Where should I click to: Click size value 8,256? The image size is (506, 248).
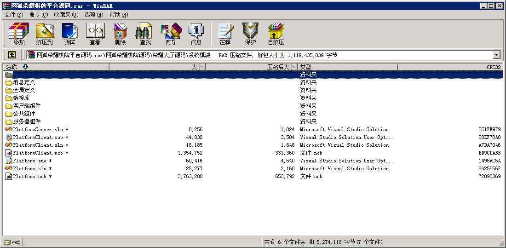point(195,129)
